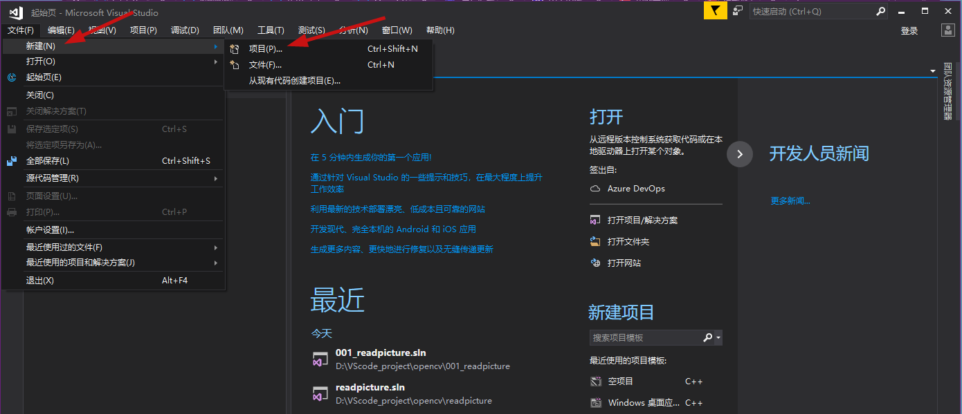
Task: Click the start page icon beside 起始页(E)
Action: (12, 77)
